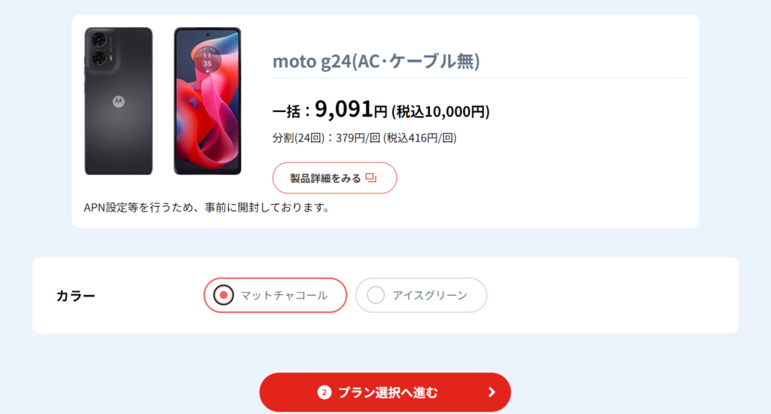The image size is (771, 414).
Task: Click the rear camera module on phone image
Action: click(100, 49)
